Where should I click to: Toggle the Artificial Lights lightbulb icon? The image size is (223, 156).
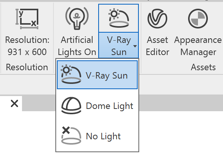coord(77,18)
